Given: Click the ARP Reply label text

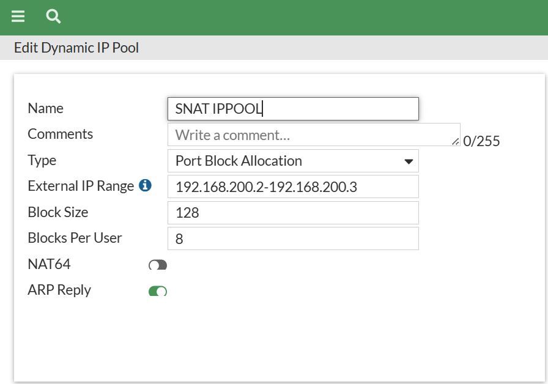Looking at the screenshot, I should click(59, 290).
